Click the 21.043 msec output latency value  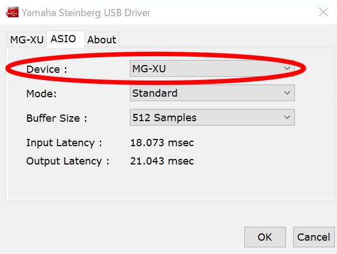pos(162,161)
